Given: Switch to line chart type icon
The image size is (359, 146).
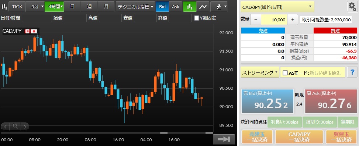Looking at the screenshot, I should click(203, 7).
